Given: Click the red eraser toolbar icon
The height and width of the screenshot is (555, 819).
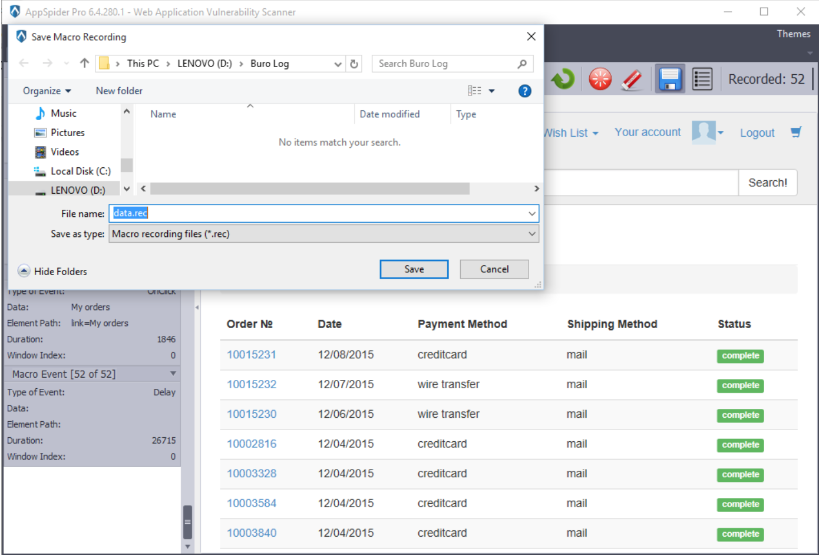Looking at the screenshot, I should tap(632, 79).
